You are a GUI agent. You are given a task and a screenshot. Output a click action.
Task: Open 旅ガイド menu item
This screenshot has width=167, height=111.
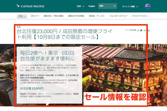click(x=35, y=16)
